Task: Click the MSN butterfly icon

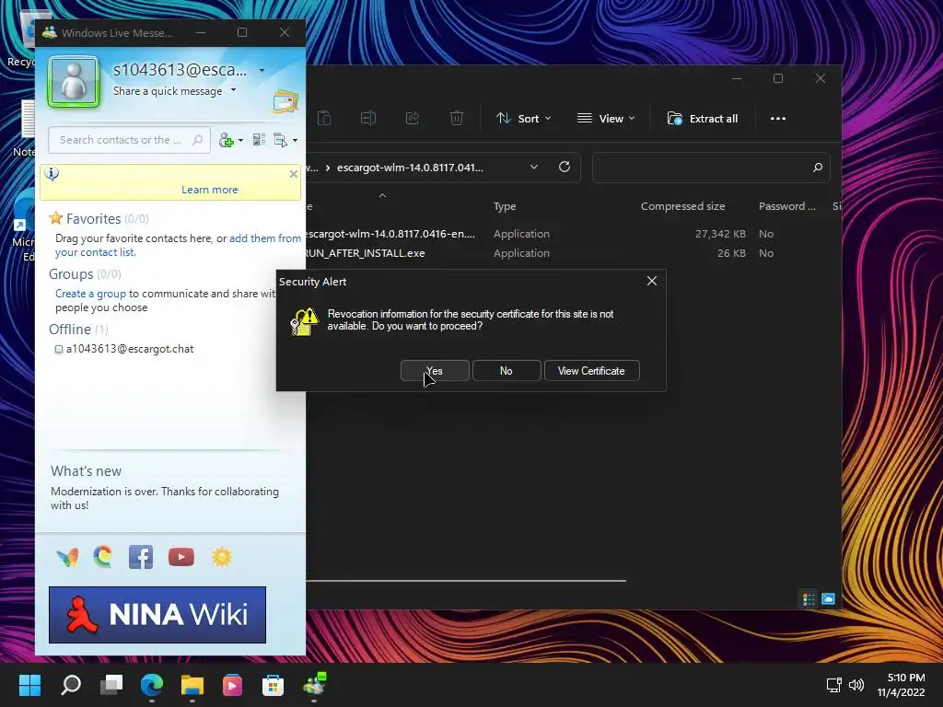Action: (67, 557)
